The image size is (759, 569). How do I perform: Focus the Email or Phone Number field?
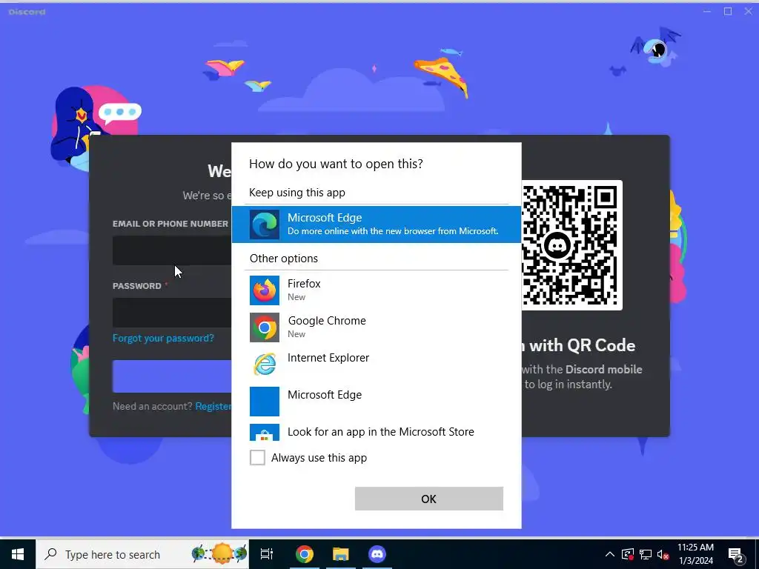[172, 250]
